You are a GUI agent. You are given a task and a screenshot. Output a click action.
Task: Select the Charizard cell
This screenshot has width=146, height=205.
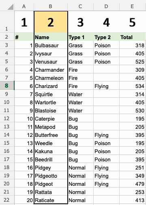pyautogui.click(x=51, y=86)
